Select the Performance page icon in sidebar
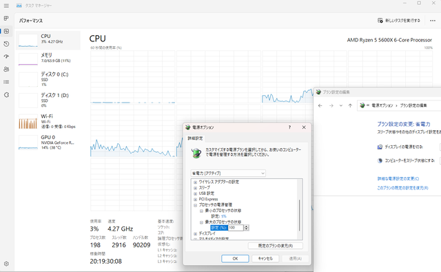The width and height of the screenshot is (441, 272). point(6,31)
